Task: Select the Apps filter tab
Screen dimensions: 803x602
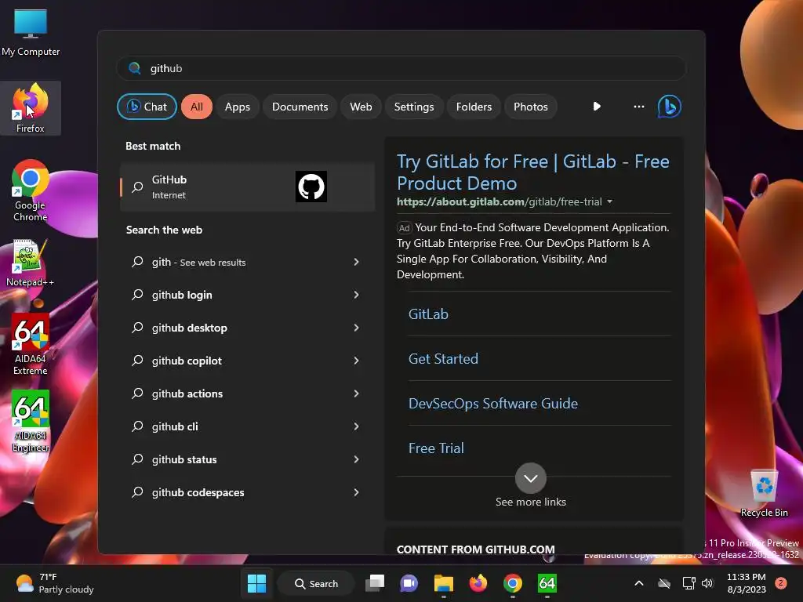Action: tap(237, 107)
